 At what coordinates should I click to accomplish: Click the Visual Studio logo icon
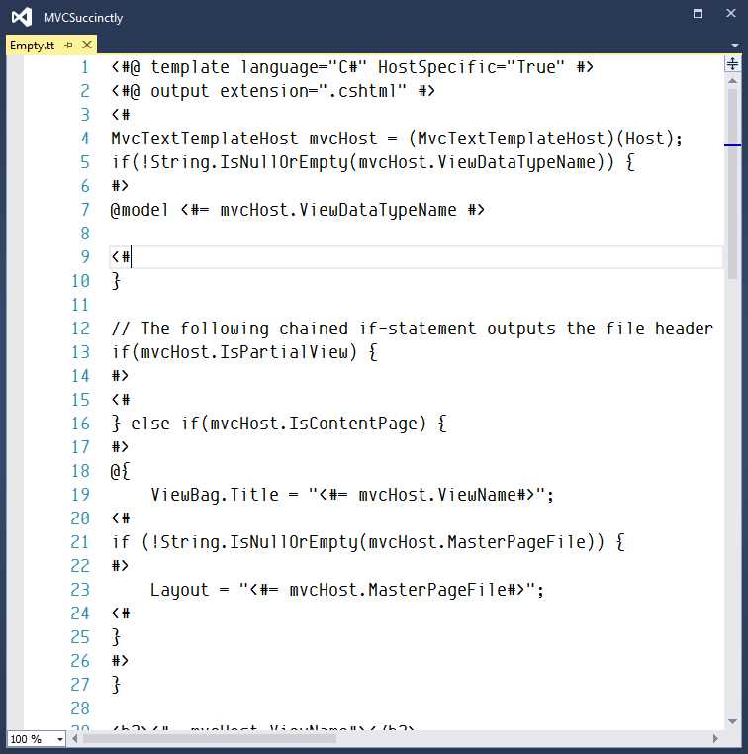pos(21,17)
